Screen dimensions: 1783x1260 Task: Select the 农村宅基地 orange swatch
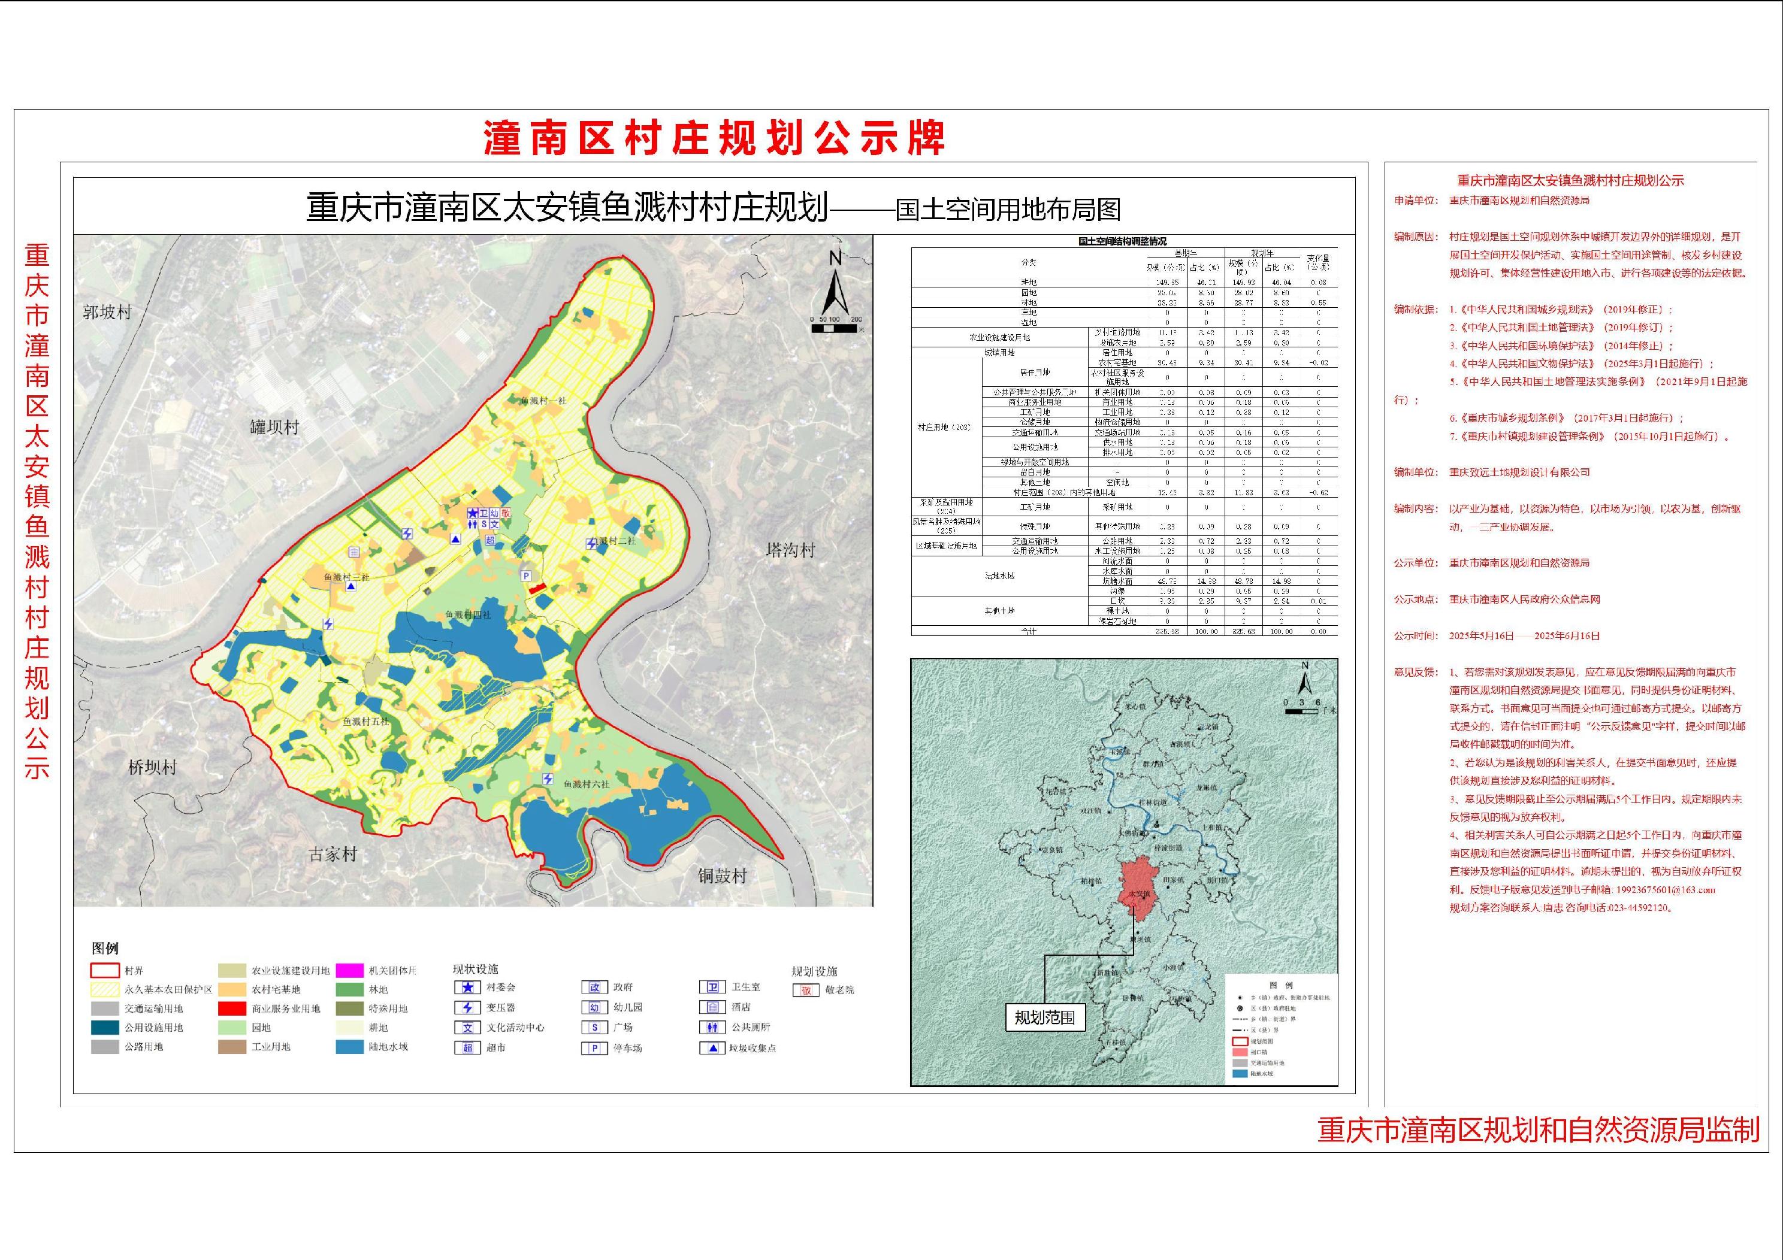pos(231,990)
